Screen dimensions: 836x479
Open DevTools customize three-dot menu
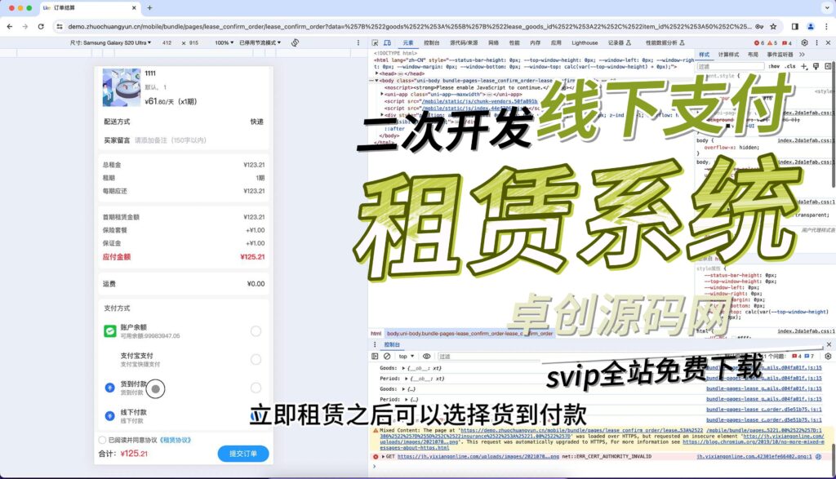point(816,42)
